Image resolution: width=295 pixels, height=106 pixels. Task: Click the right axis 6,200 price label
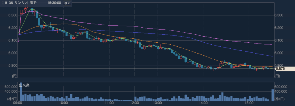click(x=279, y=28)
